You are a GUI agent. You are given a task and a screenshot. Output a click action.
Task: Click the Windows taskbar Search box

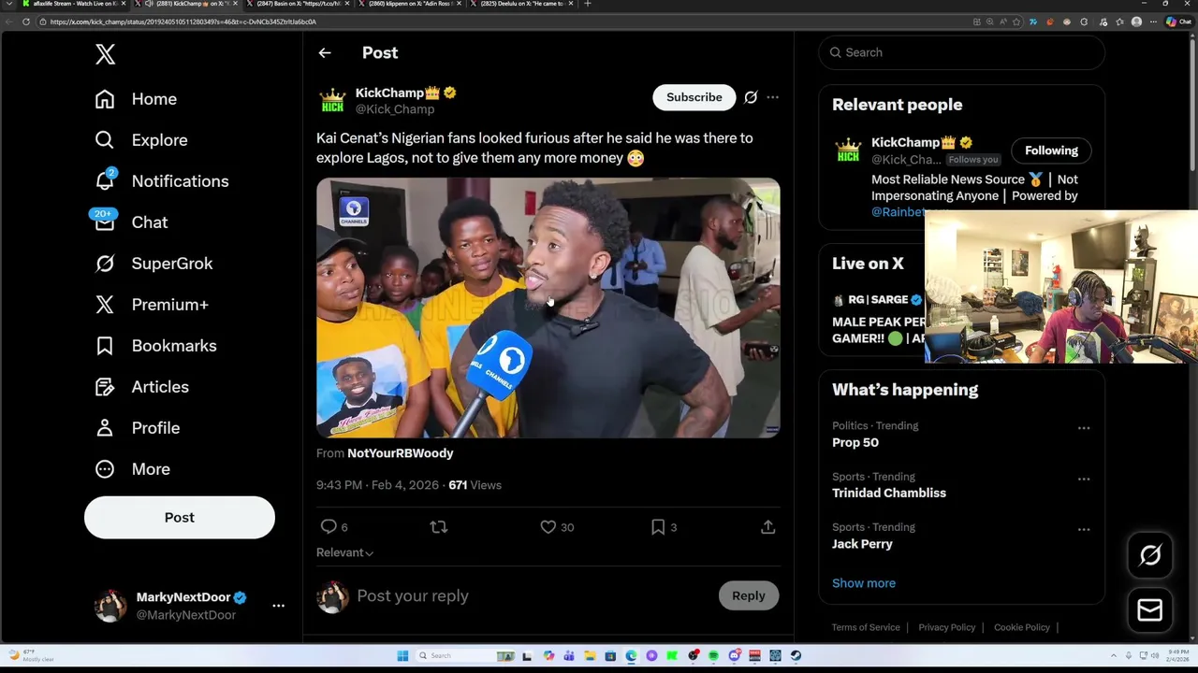[465, 655]
